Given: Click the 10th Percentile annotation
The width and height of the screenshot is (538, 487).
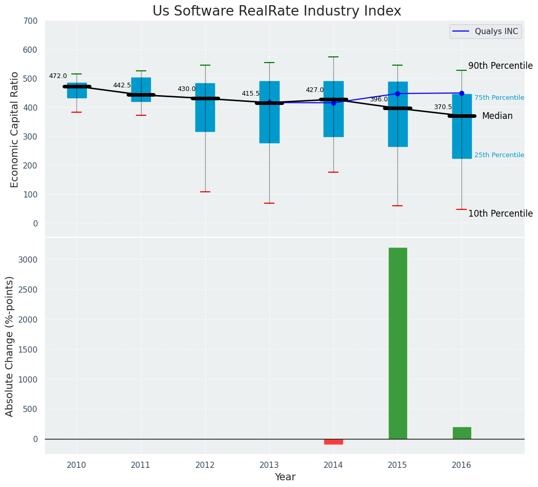Looking at the screenshot, I should tap(501, 214).
